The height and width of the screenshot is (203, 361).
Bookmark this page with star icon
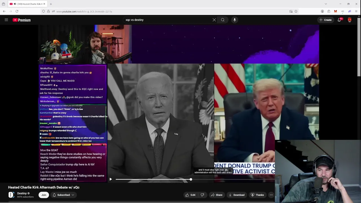click(x=296, y=11)
